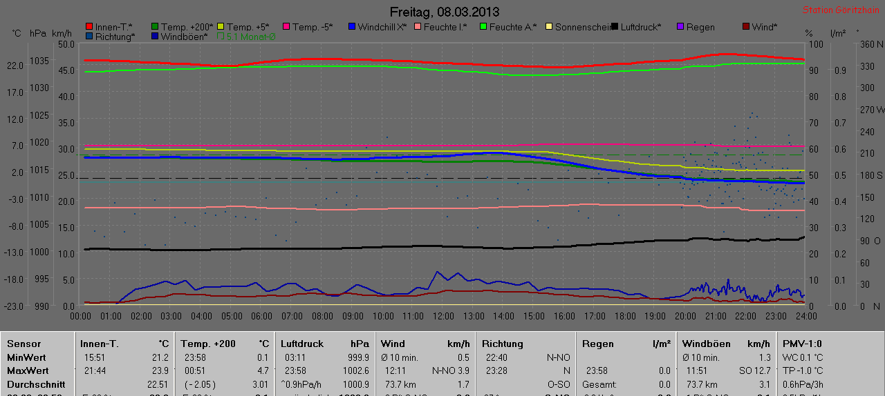Click the 'TP -1.0 °C' value
885x396 pixels.
[x=803, y=370]
